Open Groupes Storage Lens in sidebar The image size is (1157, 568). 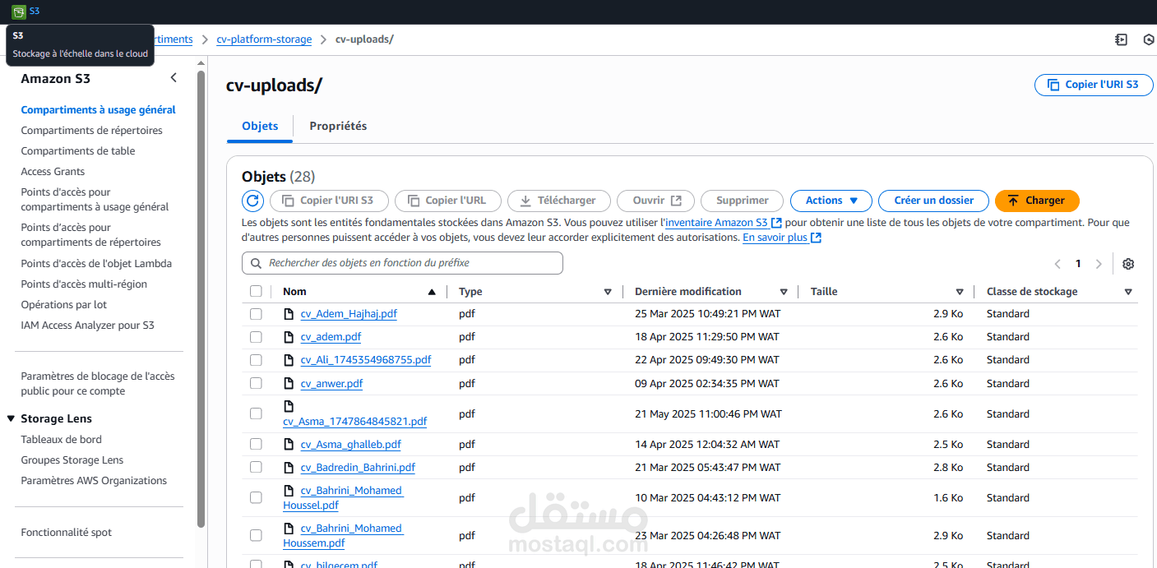pos(72,459)
